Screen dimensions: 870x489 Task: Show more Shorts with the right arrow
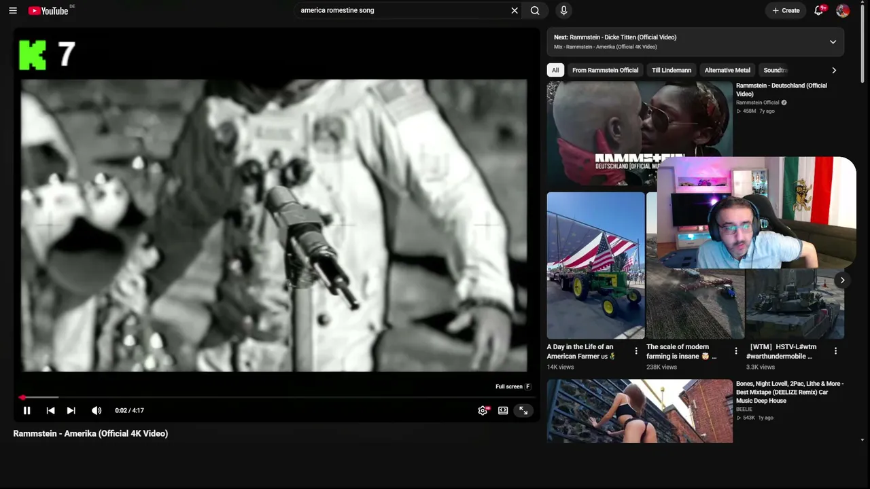point(842,280)
